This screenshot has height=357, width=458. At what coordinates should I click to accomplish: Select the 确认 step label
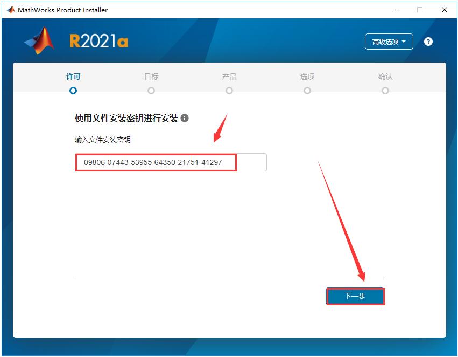pyautogui.click(x=385, y=77)
